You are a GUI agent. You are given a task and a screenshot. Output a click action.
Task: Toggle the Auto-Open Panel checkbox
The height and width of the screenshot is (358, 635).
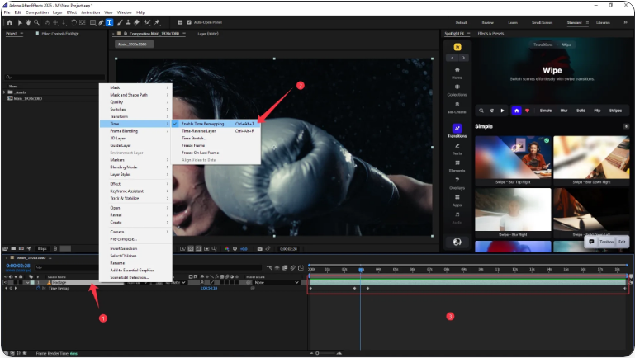click(188, 22)
